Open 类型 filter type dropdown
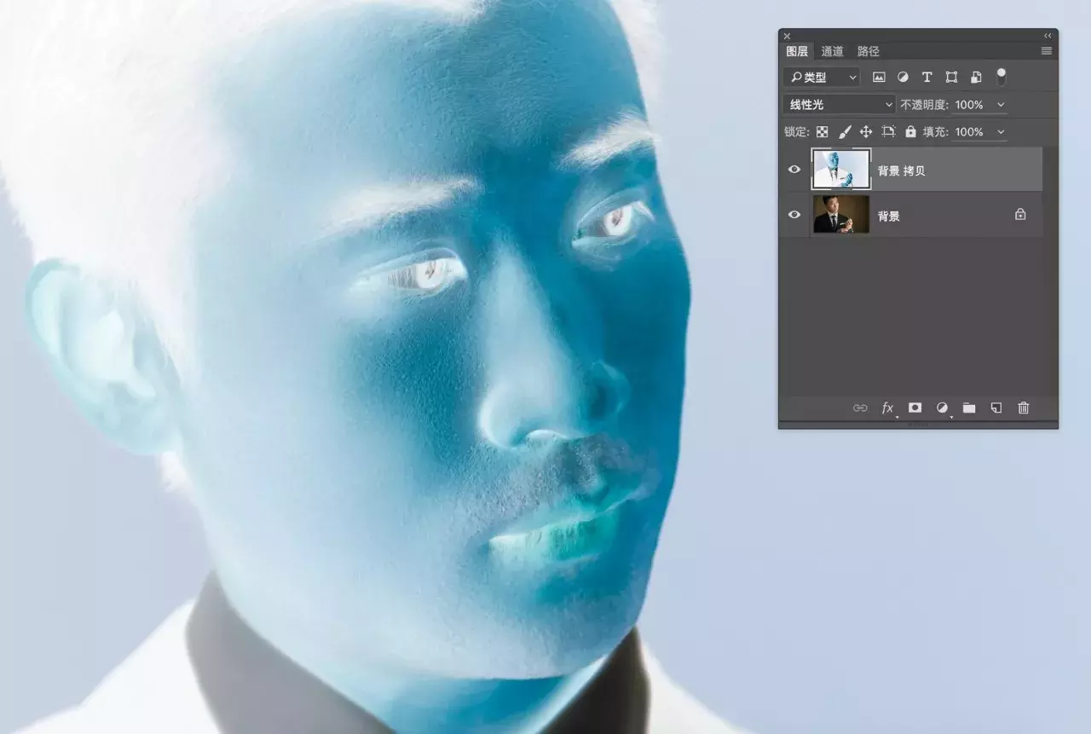The width and height of the screenshot is (1091, 734). pos(822,78)
